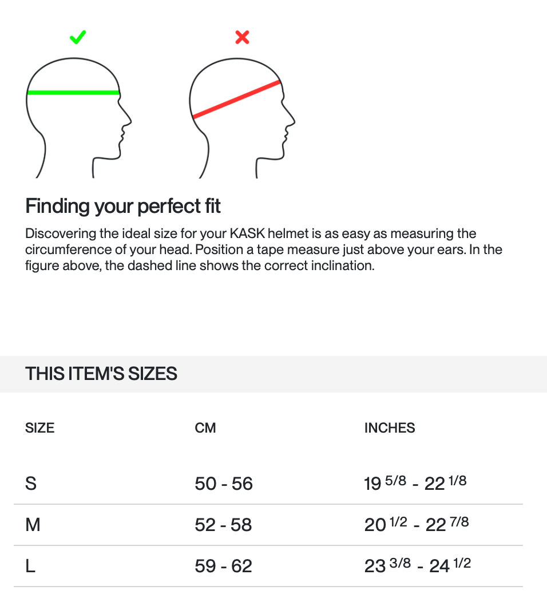Viewport: 547px width, 602px height.
Task: Click the red X icon
Action: click(242, 38)
